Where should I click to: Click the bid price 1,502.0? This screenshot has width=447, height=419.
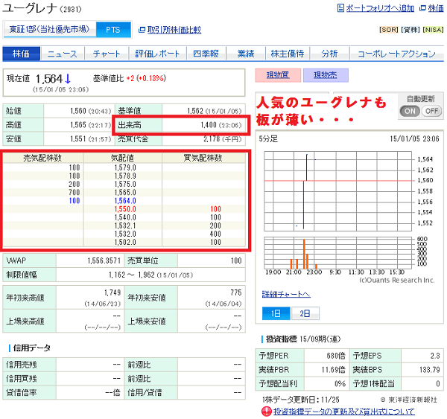[x=125, y=242]
